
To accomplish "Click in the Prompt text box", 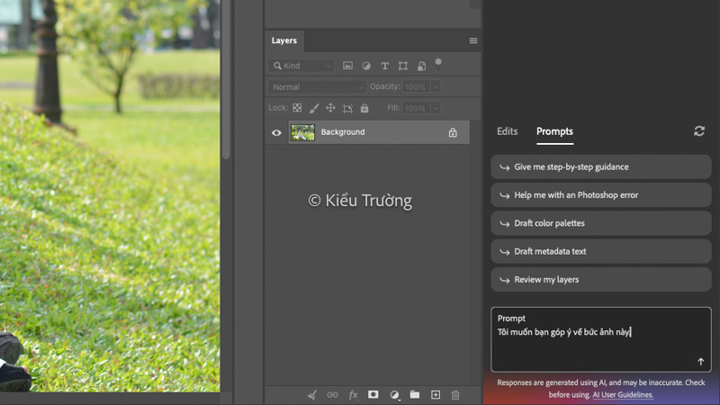I will click(601, 339).
